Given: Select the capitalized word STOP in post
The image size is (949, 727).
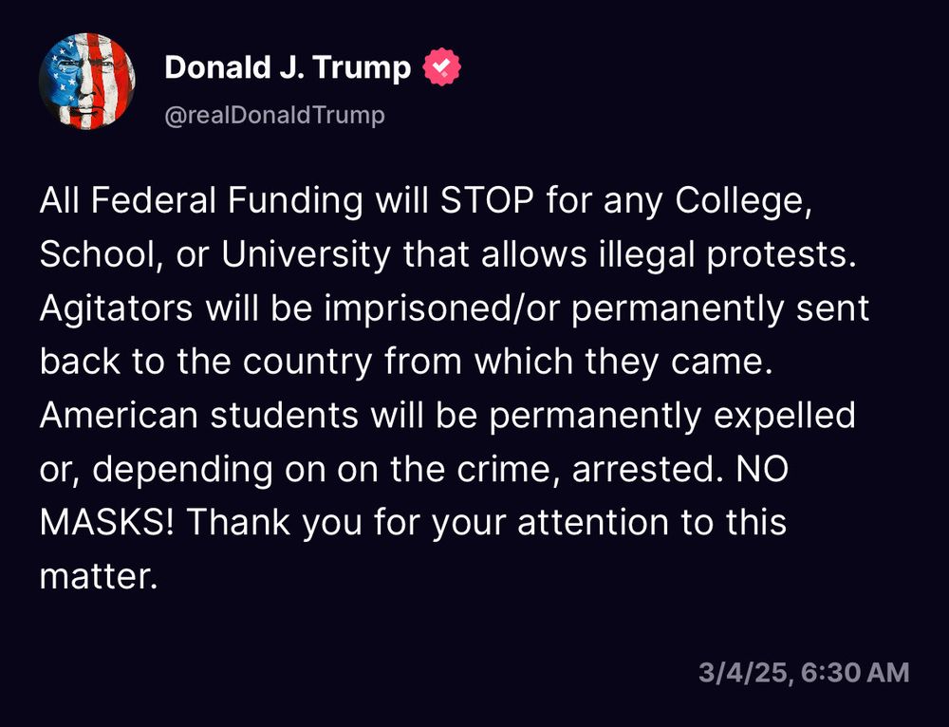Looking at the screenshot, I should pos(487,200).
